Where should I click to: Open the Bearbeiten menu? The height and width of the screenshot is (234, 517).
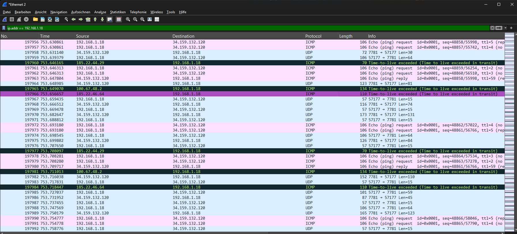[x=23, y=12]
